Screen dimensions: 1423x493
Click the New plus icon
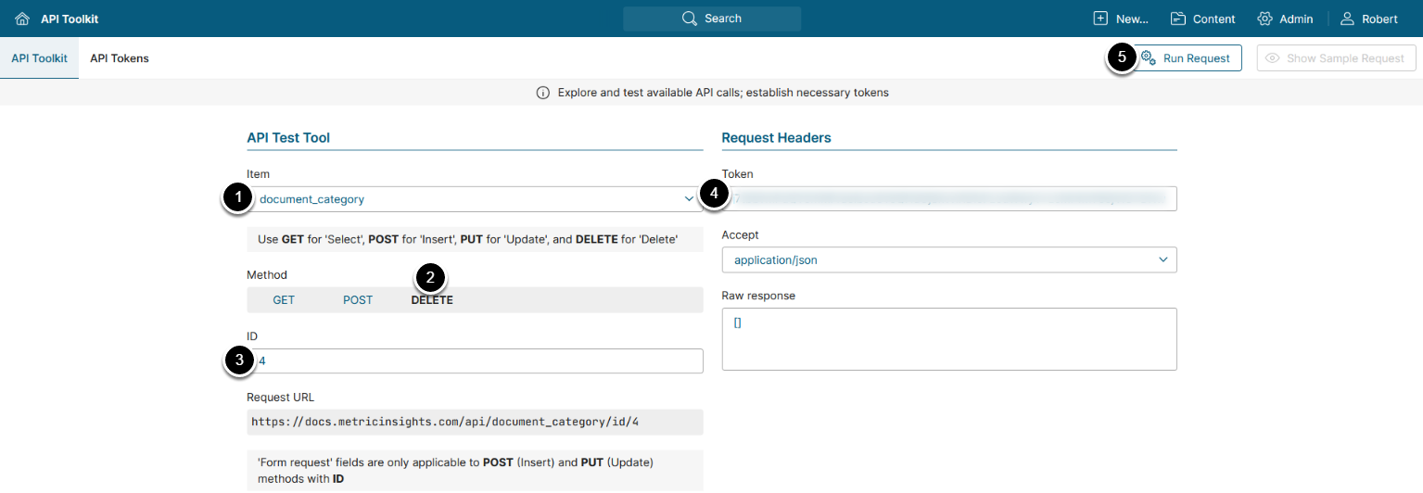[1100, 19]
